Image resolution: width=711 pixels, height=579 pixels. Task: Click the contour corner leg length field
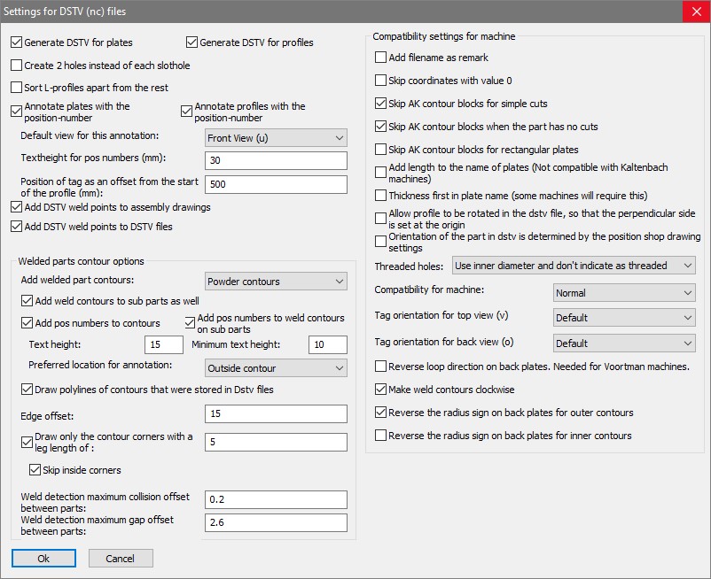click(276, 442)
